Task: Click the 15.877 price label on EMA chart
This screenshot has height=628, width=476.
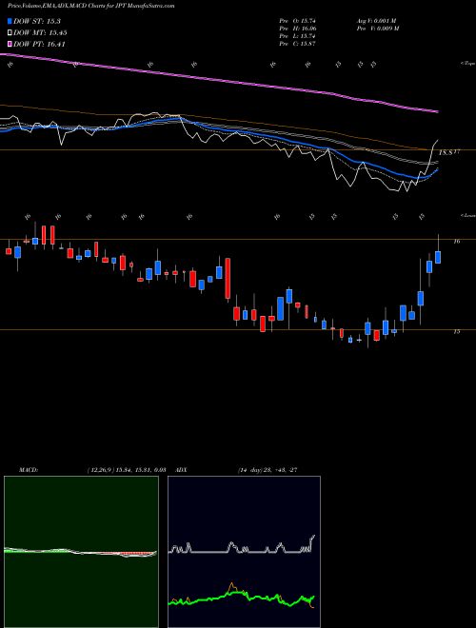Action: click(449, 152)
